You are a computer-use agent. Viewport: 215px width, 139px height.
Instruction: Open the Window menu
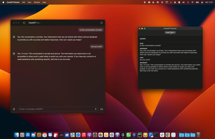37,2
